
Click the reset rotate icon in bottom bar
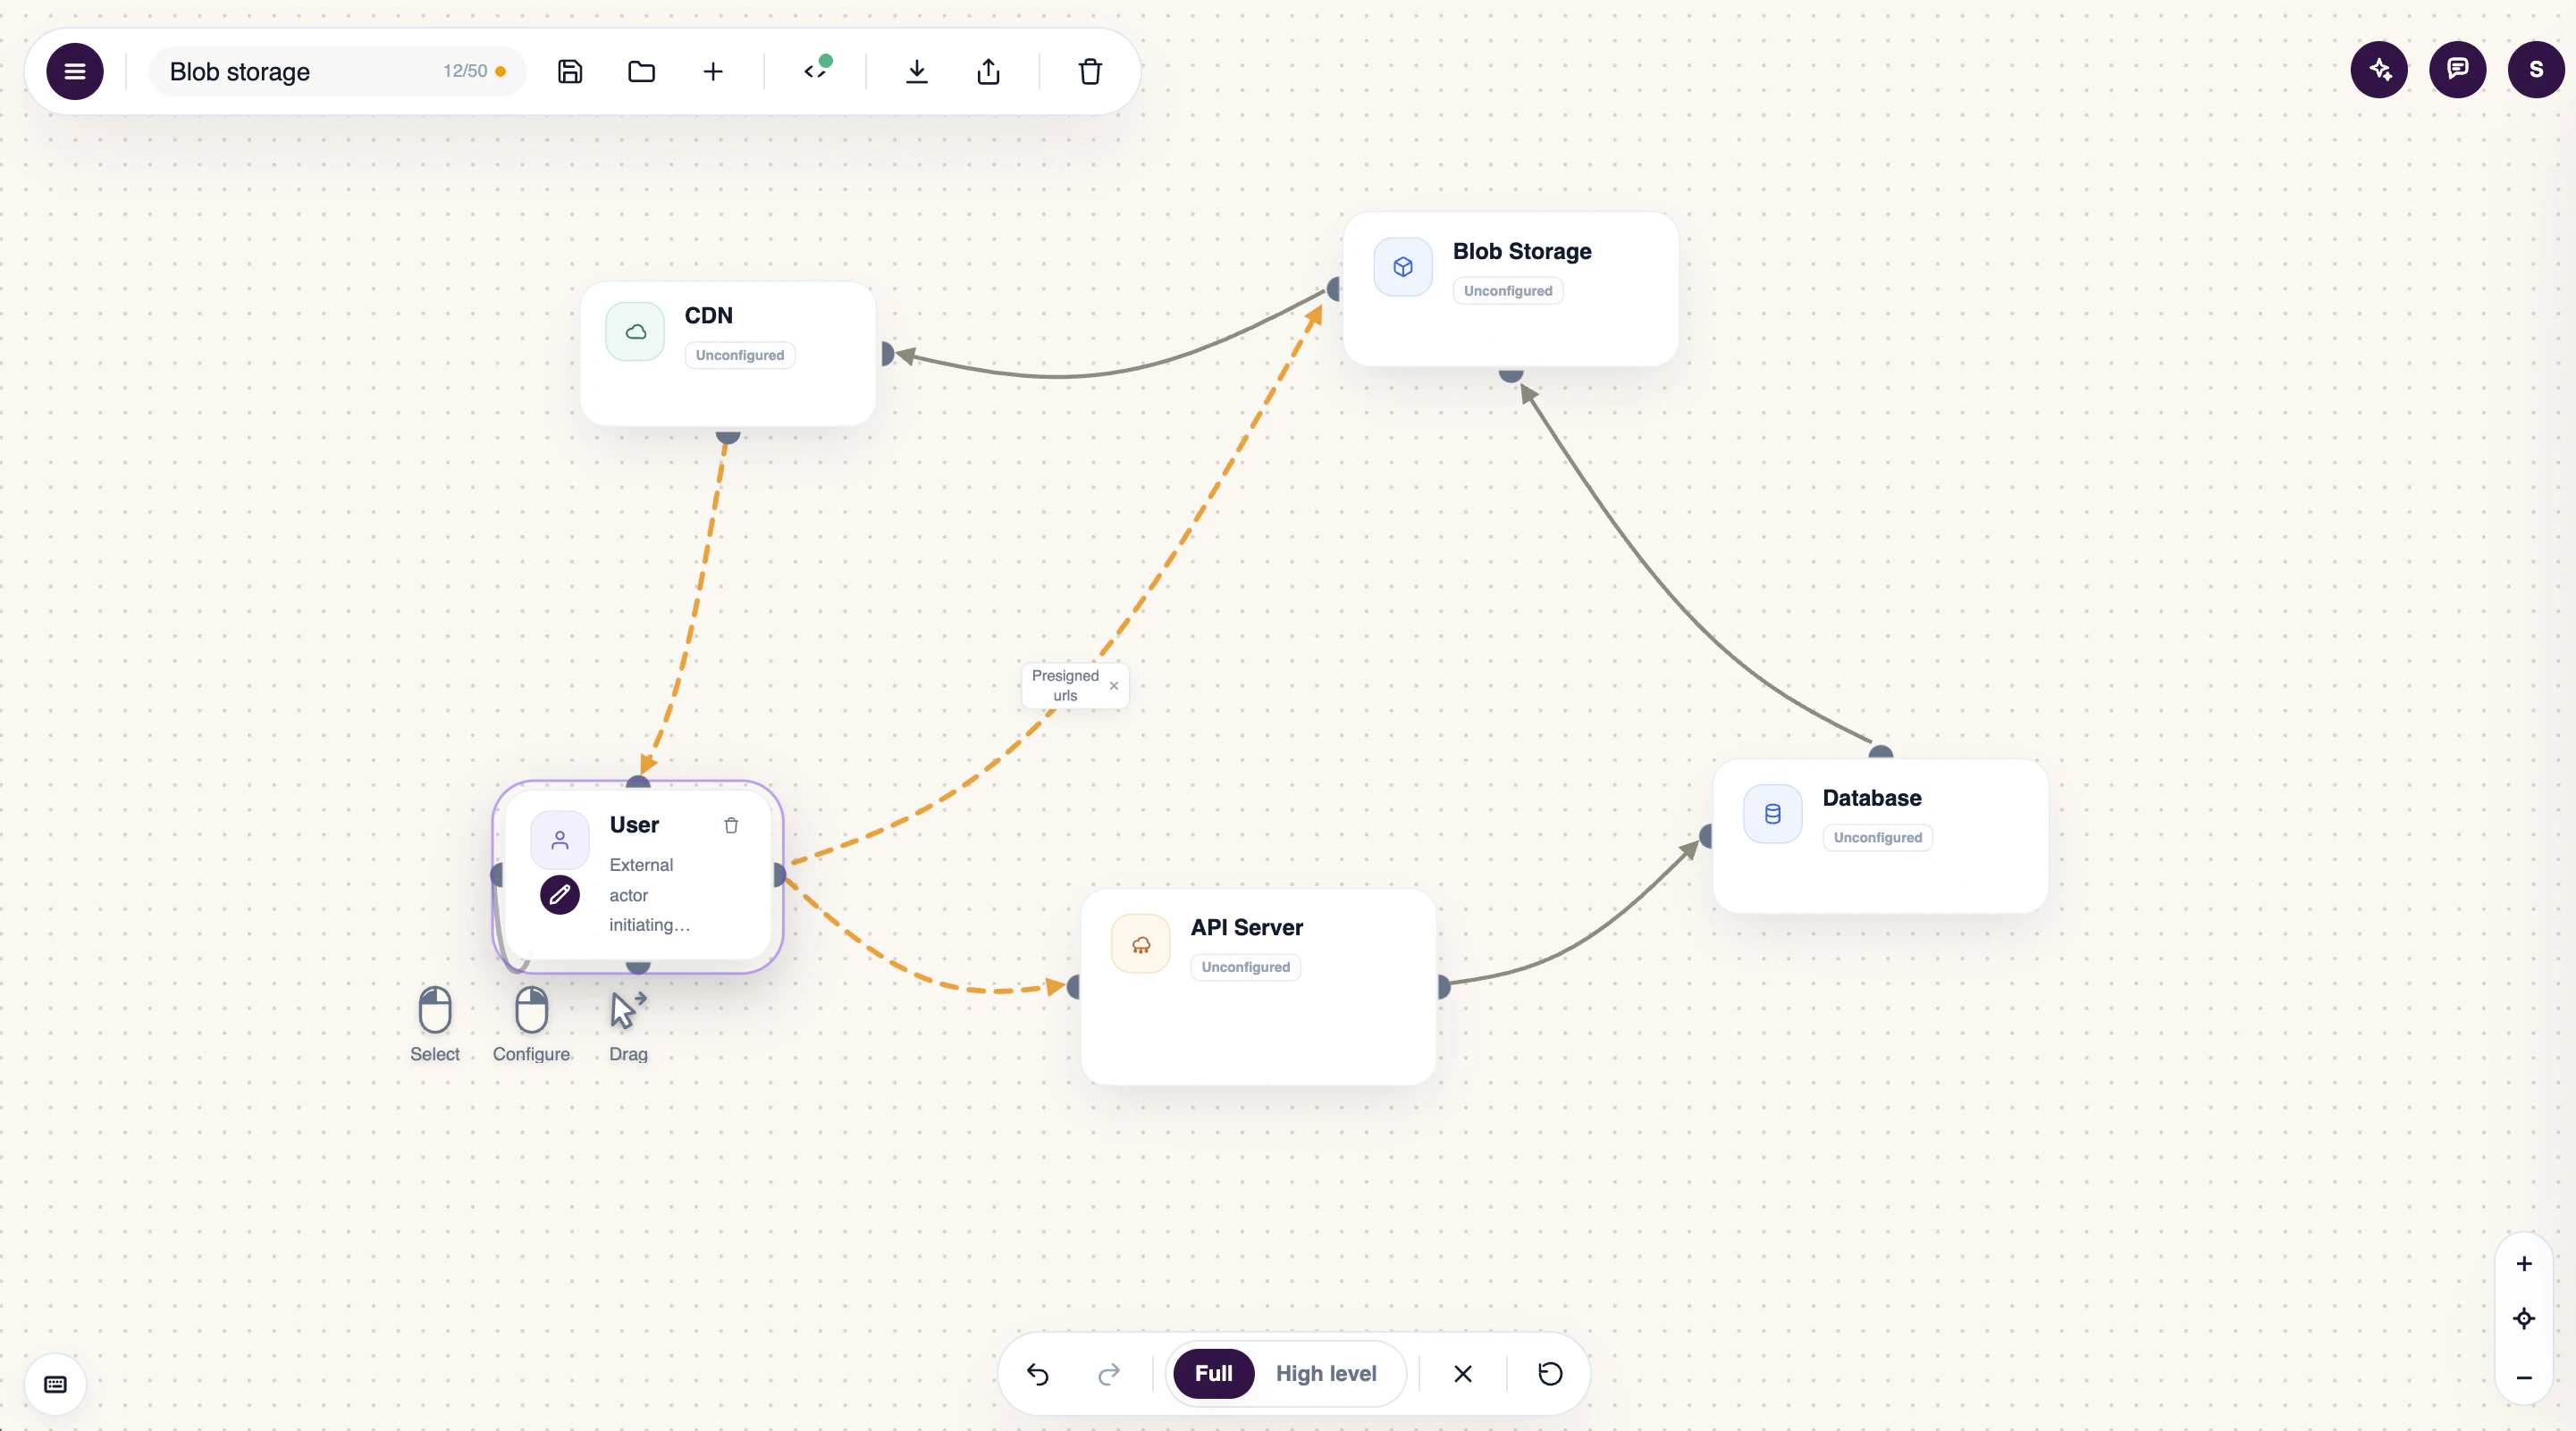click(1550, 1374)
